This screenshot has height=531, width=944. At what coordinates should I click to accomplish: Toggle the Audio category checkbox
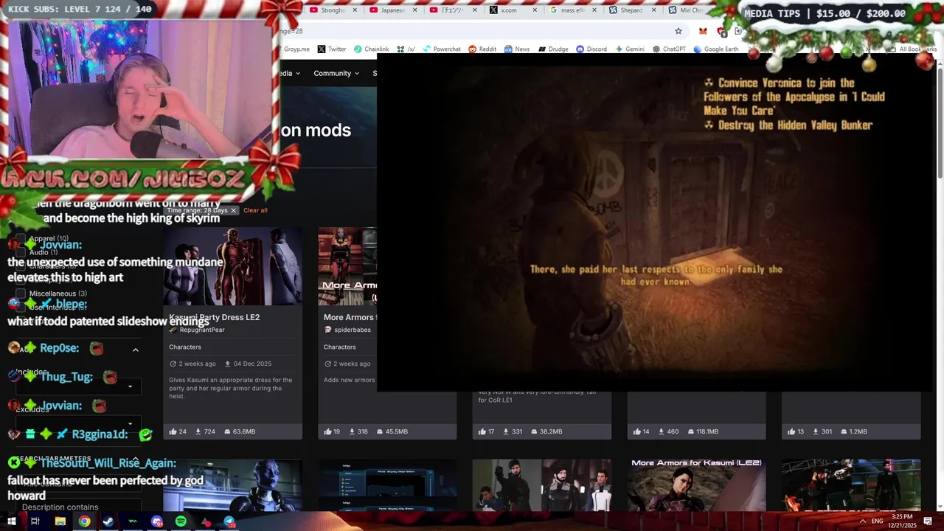pos(21,252)
